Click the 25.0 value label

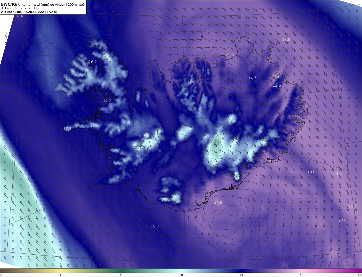276,77
